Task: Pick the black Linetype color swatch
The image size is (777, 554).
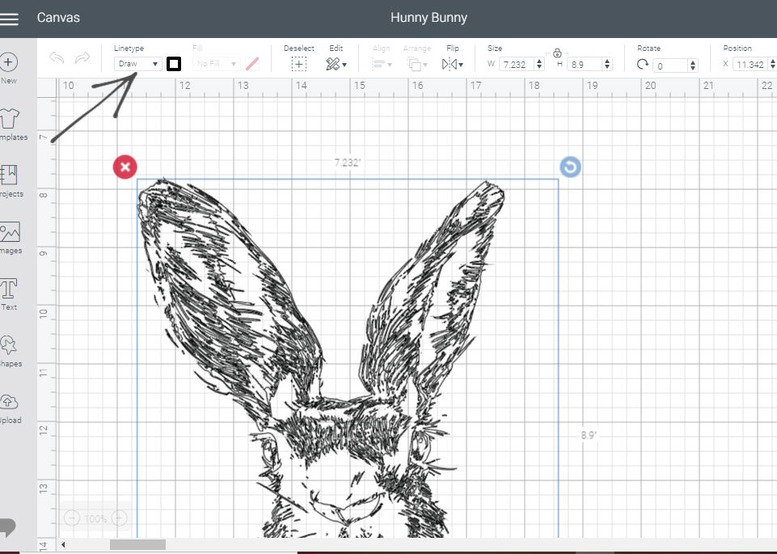Action: click(x=174, y=64)
